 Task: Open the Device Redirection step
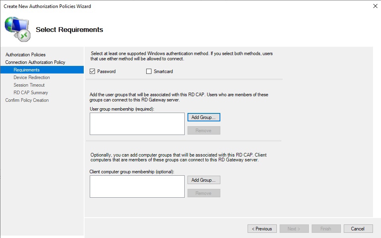[x=32, y=77]
